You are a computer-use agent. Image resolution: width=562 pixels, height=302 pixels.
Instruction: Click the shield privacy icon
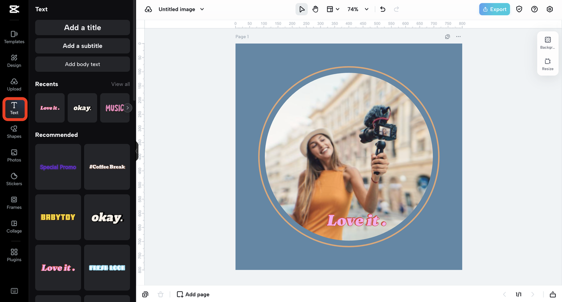519,9
